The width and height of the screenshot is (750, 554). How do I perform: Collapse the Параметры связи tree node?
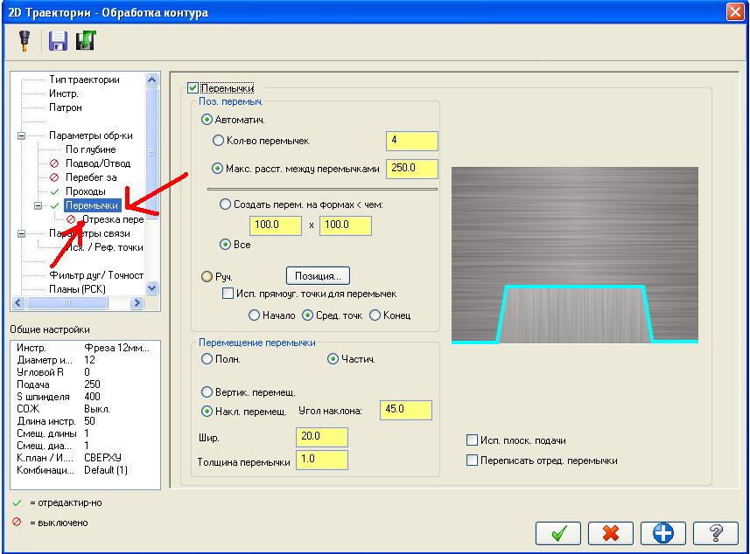22,233
